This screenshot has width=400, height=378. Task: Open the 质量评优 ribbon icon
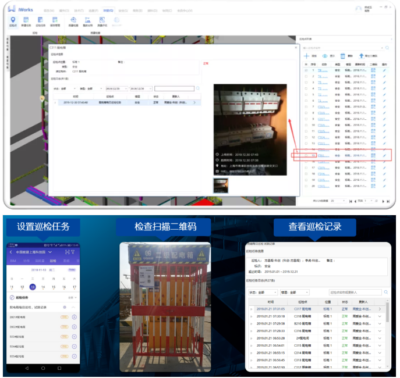pyautogui.click(x=102, y=22)
